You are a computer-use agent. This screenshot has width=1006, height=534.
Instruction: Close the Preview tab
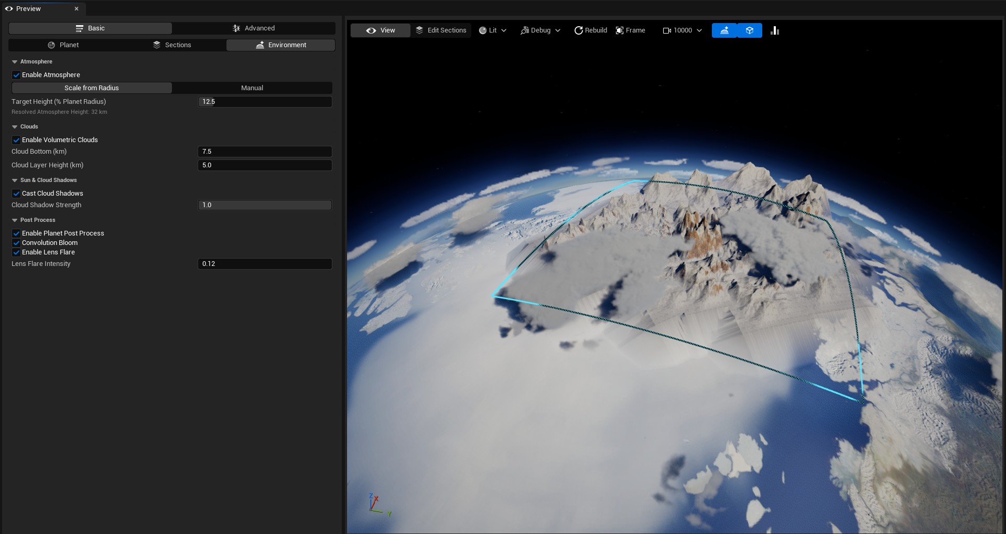[77, 8]
